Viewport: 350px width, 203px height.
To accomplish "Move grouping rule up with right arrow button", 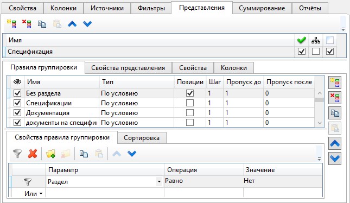I will click(335, 143).
